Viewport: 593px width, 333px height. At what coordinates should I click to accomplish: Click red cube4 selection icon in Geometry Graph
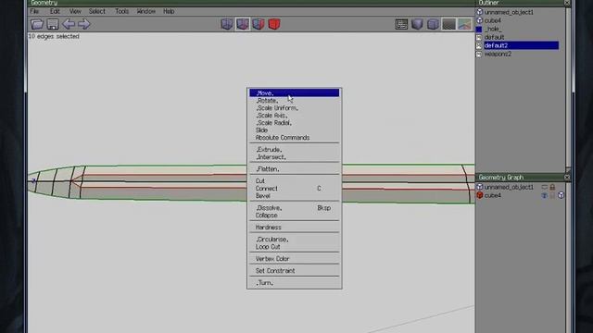(x=480, y=195)
